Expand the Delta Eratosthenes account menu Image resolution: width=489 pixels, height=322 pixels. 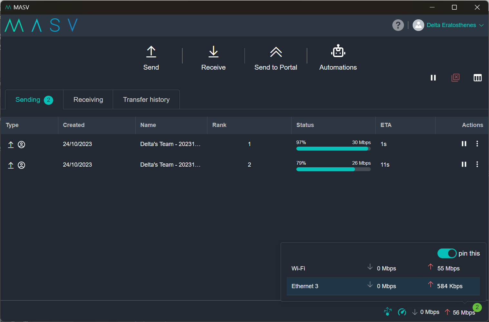pyautogui.click(x=451, y=25)
